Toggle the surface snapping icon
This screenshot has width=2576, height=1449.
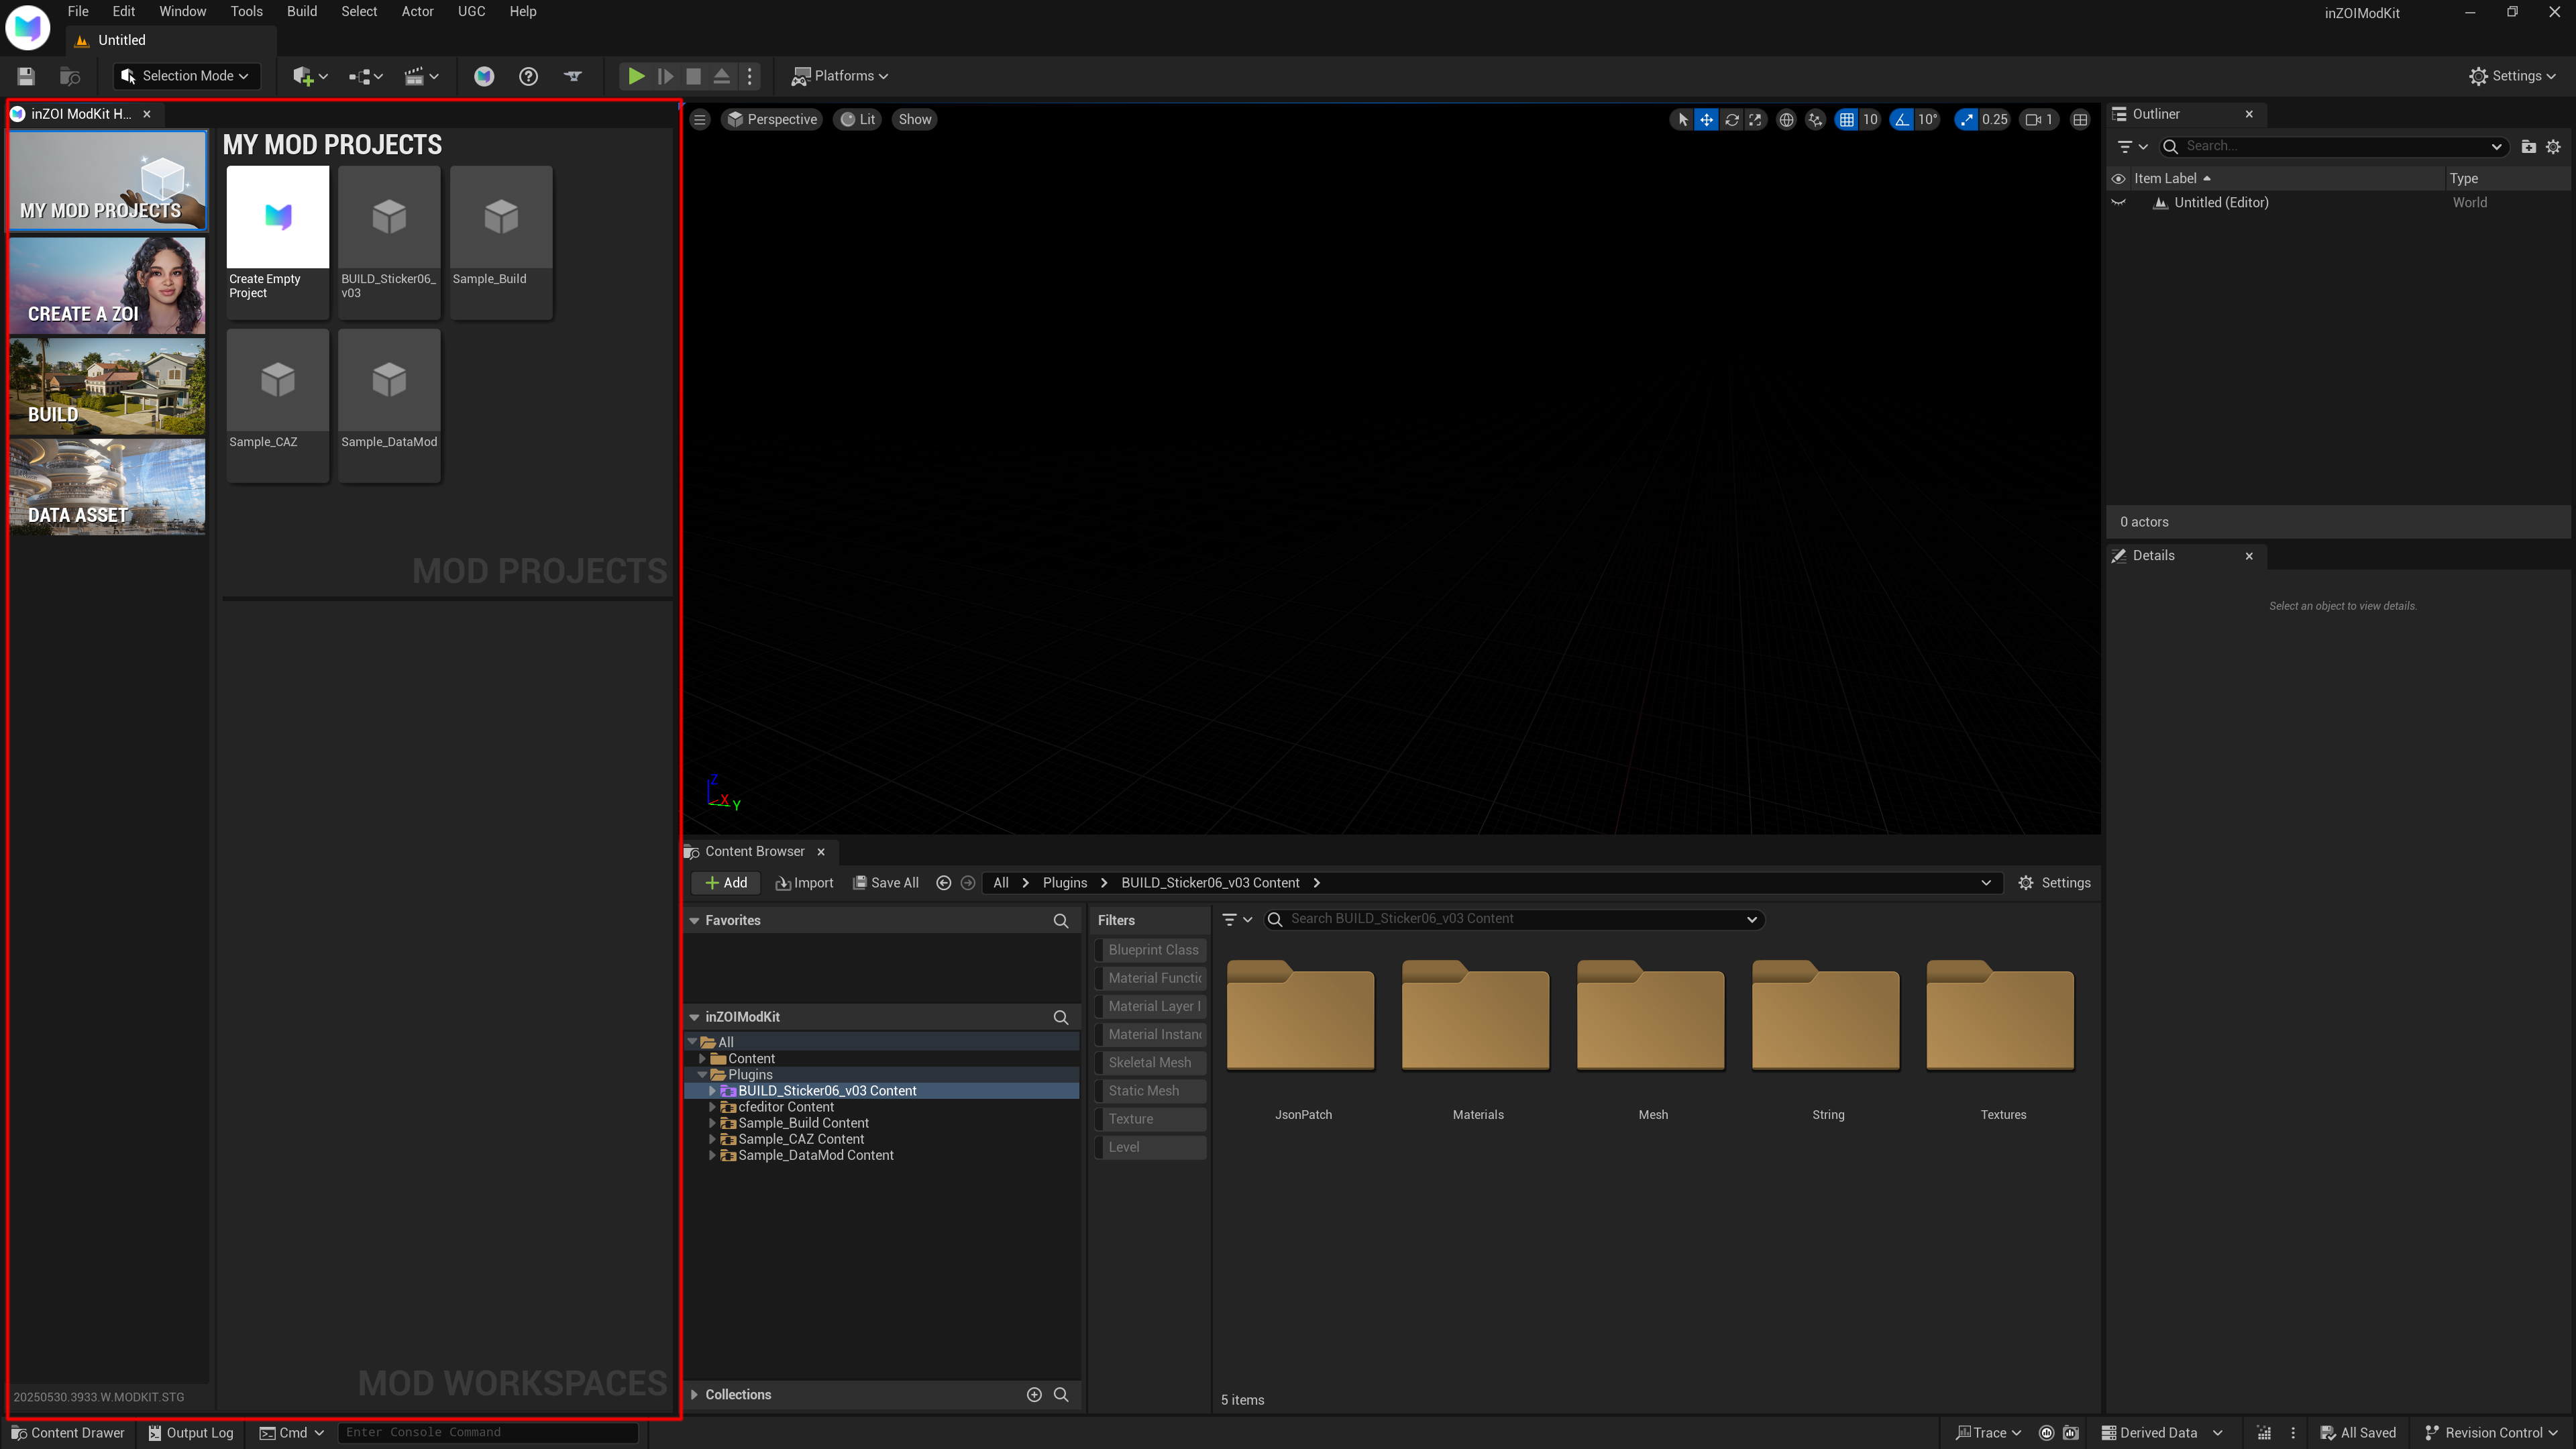[x=1816, y=119]
